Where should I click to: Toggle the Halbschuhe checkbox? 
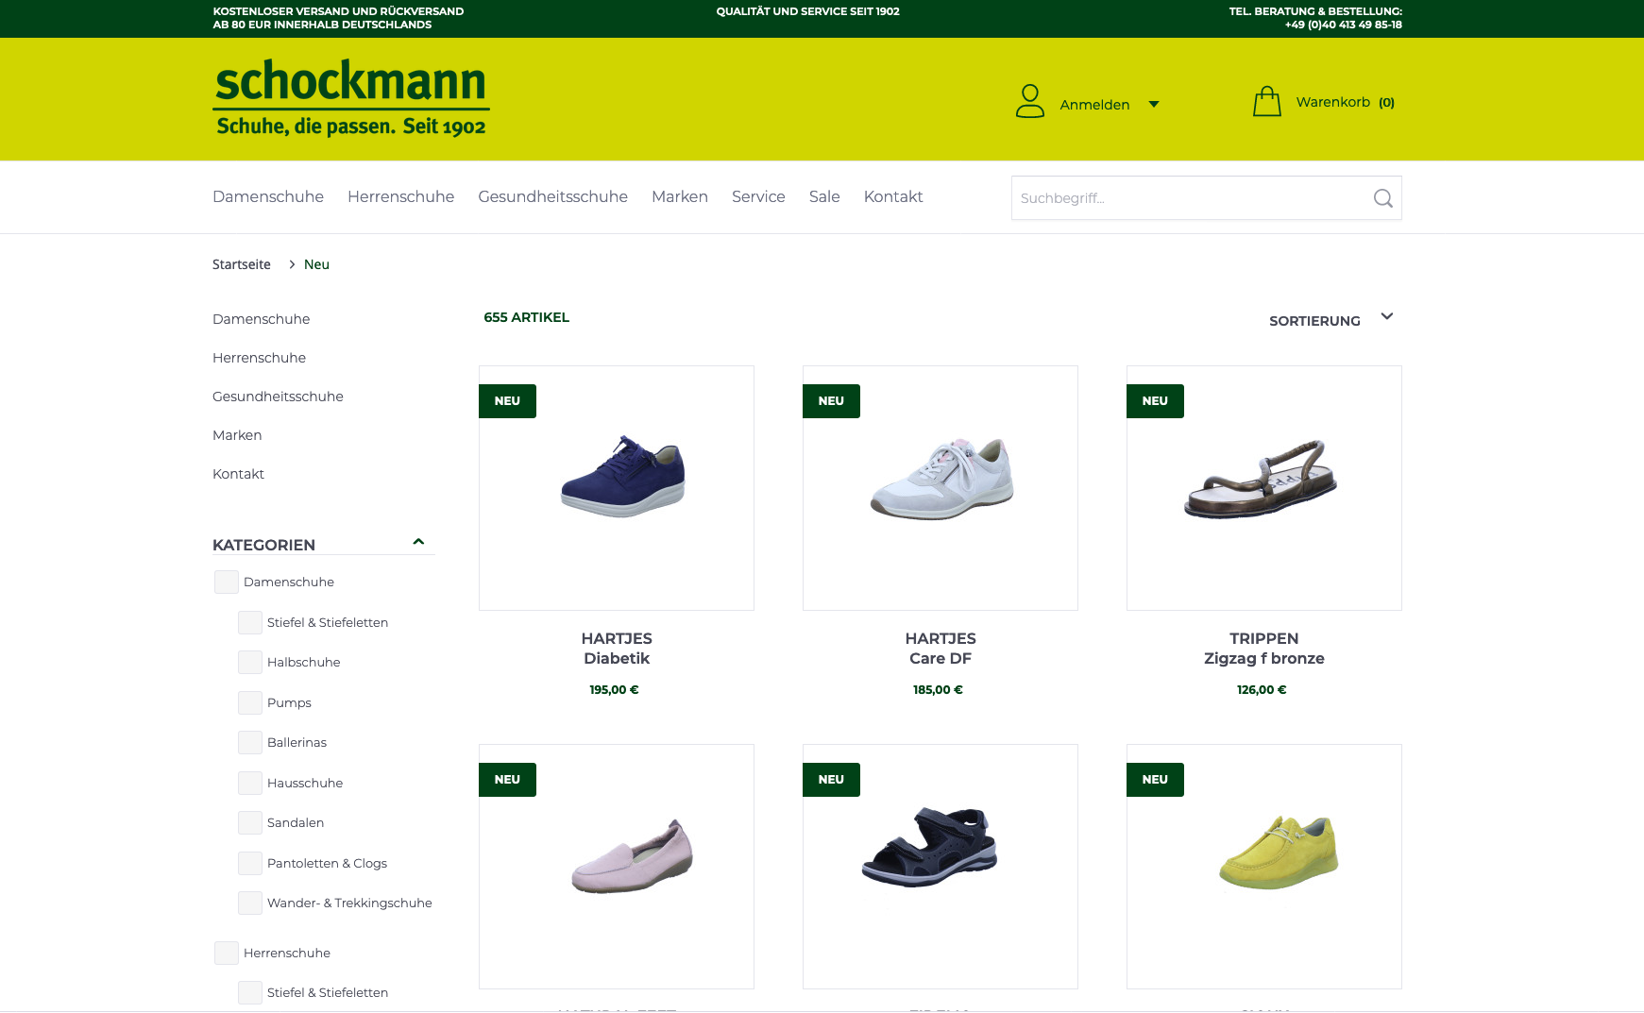click(250, 663)
